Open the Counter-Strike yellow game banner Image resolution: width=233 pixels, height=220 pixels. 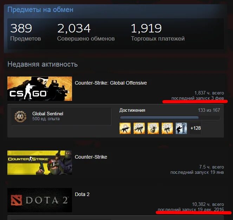tap(40, 163)
